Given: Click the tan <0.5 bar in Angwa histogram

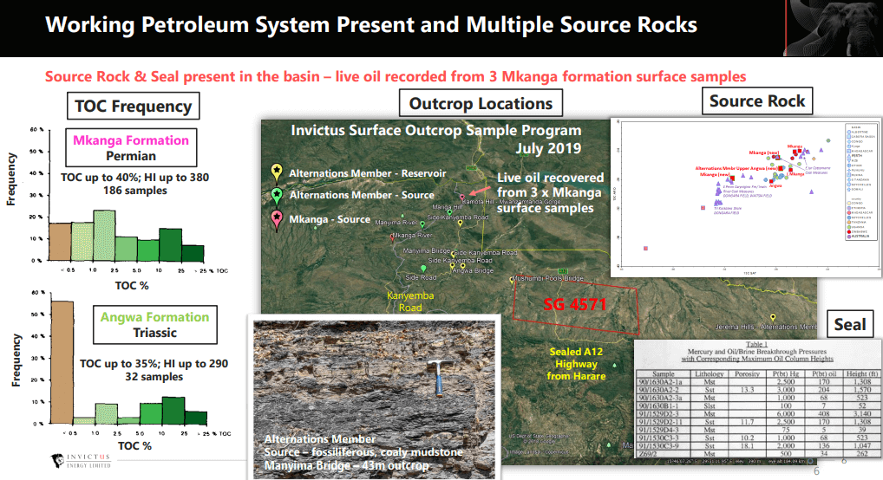Looking at the screenshot, I should pyautogui.click(x=62, y=362).
